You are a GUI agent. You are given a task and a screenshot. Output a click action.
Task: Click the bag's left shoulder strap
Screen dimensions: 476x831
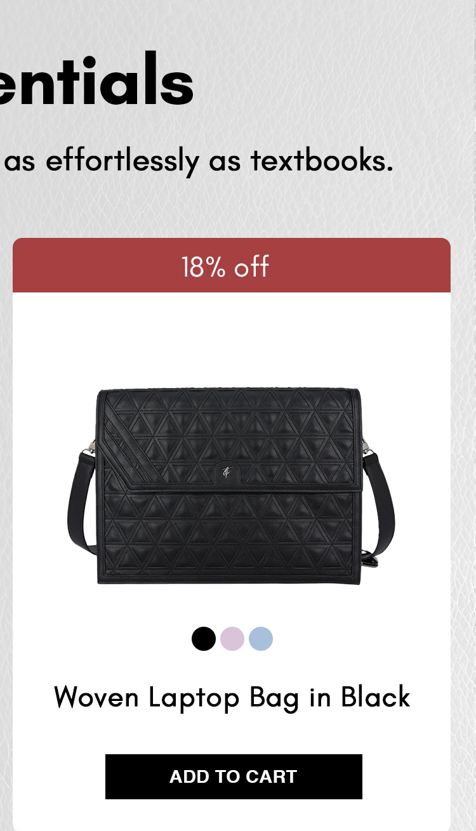click(x=81, y=501)
